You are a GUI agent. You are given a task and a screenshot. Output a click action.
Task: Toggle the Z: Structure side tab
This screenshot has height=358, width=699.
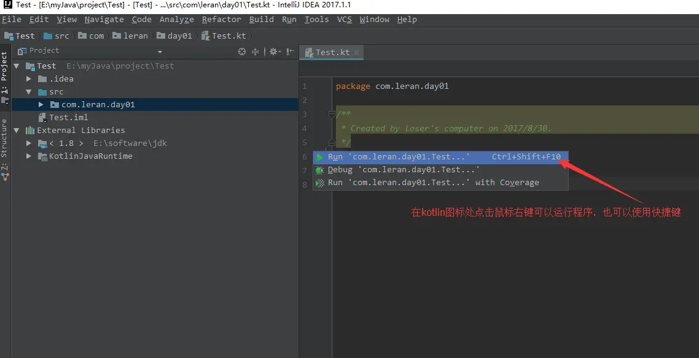[x=4, y=150]
